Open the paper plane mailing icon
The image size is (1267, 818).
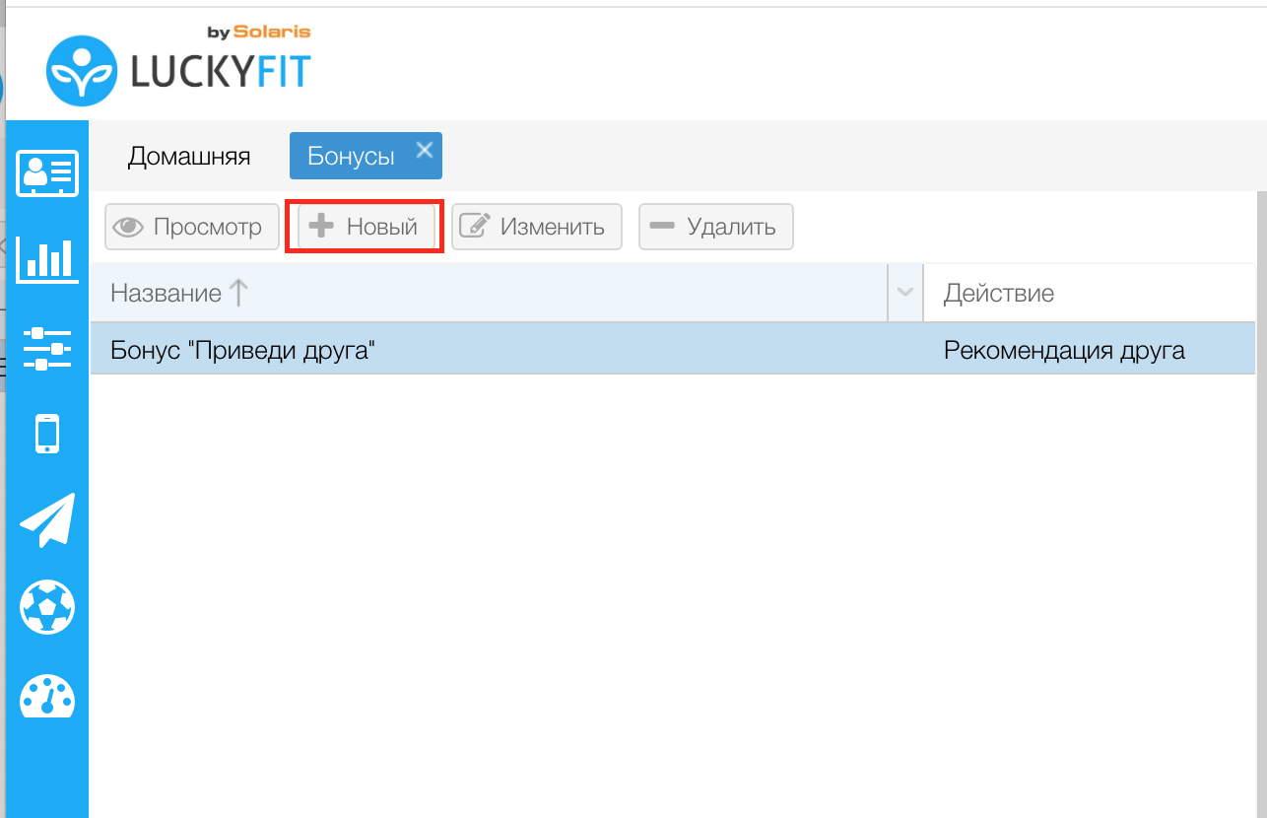(x=47, y=520)
